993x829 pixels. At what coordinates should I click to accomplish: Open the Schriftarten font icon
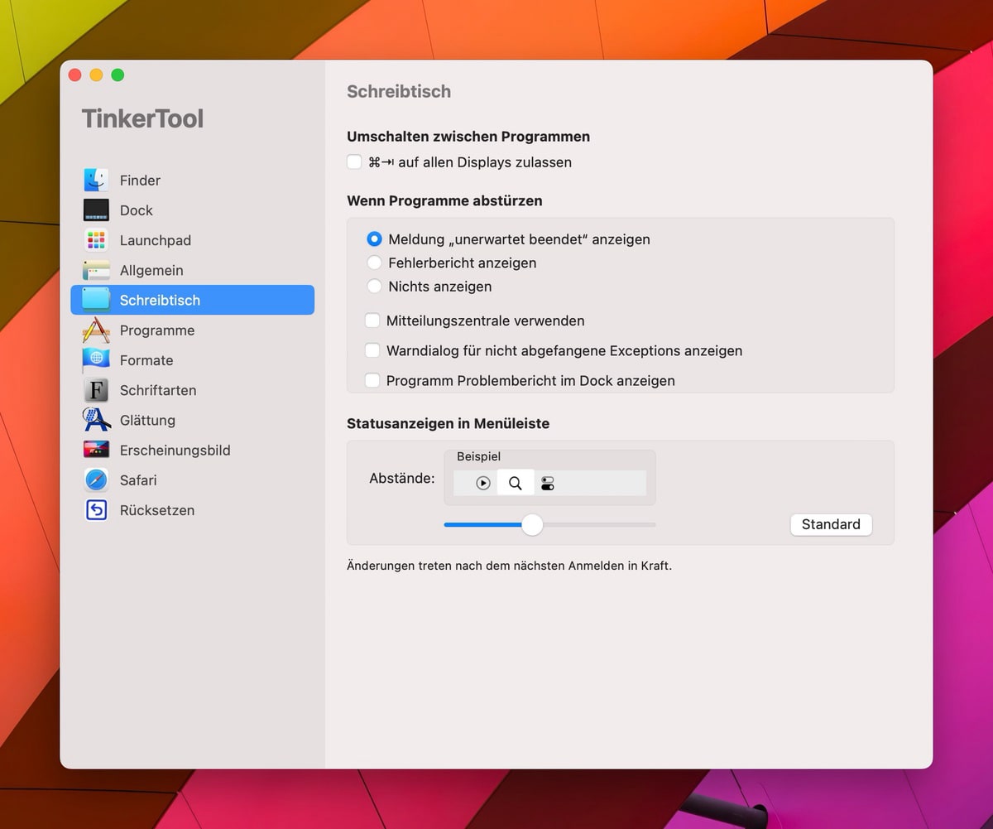coord(96,390)
